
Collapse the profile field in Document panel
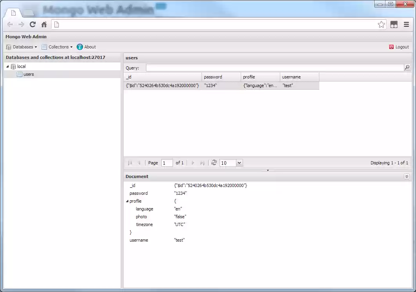(127, 201)
